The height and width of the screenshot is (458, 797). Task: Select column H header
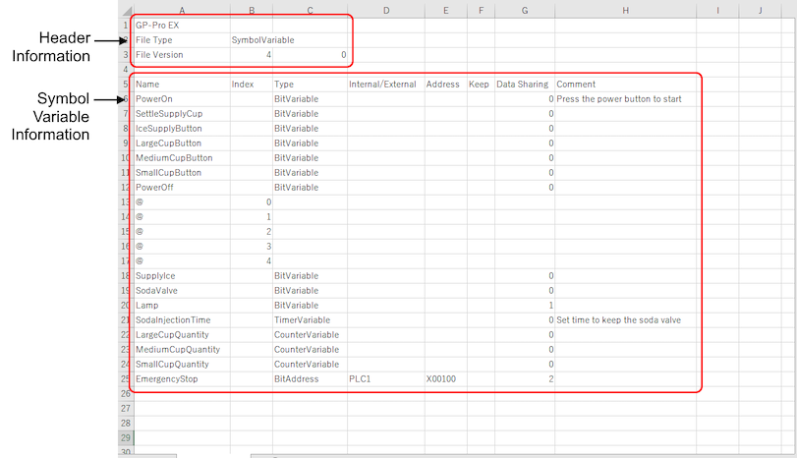pos(625,10)
